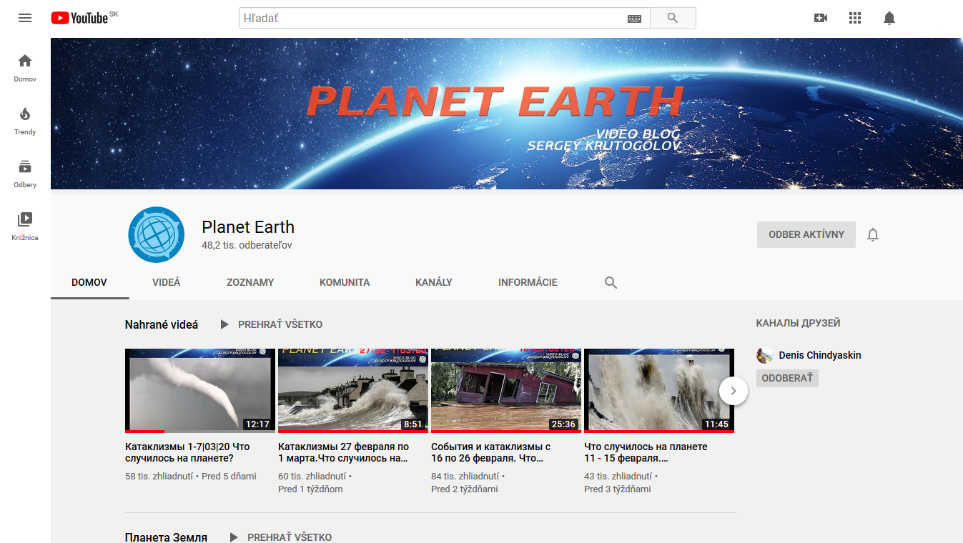Open Knižnica library in sidebar

pos(25,226)
